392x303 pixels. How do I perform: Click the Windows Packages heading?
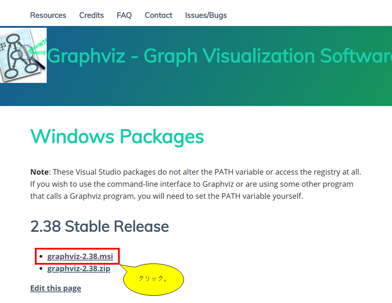tap(117, 137)
